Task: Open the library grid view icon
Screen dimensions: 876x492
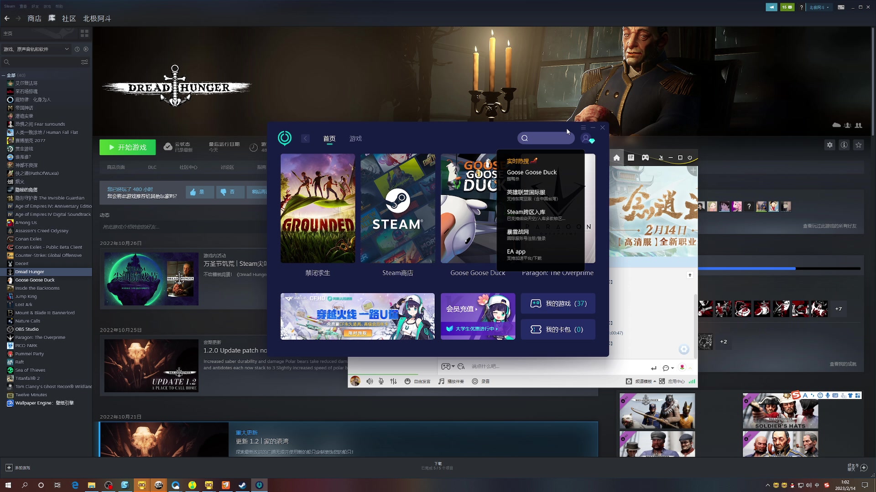Action: point(84,33)
